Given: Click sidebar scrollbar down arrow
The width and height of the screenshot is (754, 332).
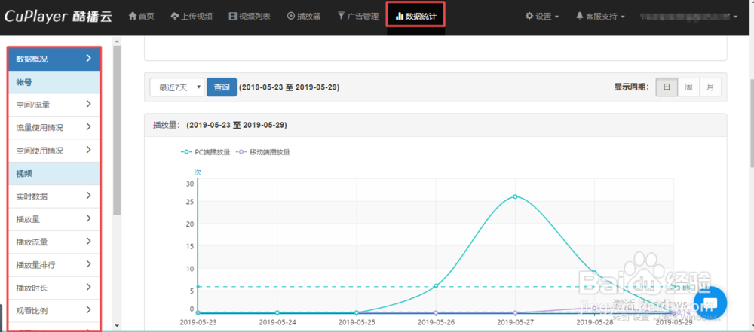Looking at the screenshot, I should 117,327.
